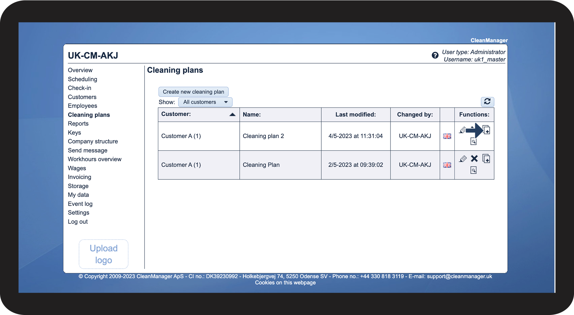Open My data page
This screenshot has width=574, height=315.
click(78, 195)
